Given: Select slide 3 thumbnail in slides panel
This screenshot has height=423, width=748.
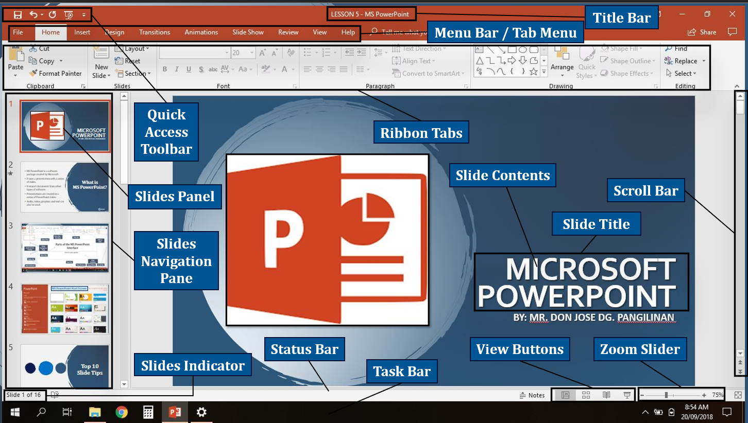Looking at the screenshot, I should coord(65,248).
